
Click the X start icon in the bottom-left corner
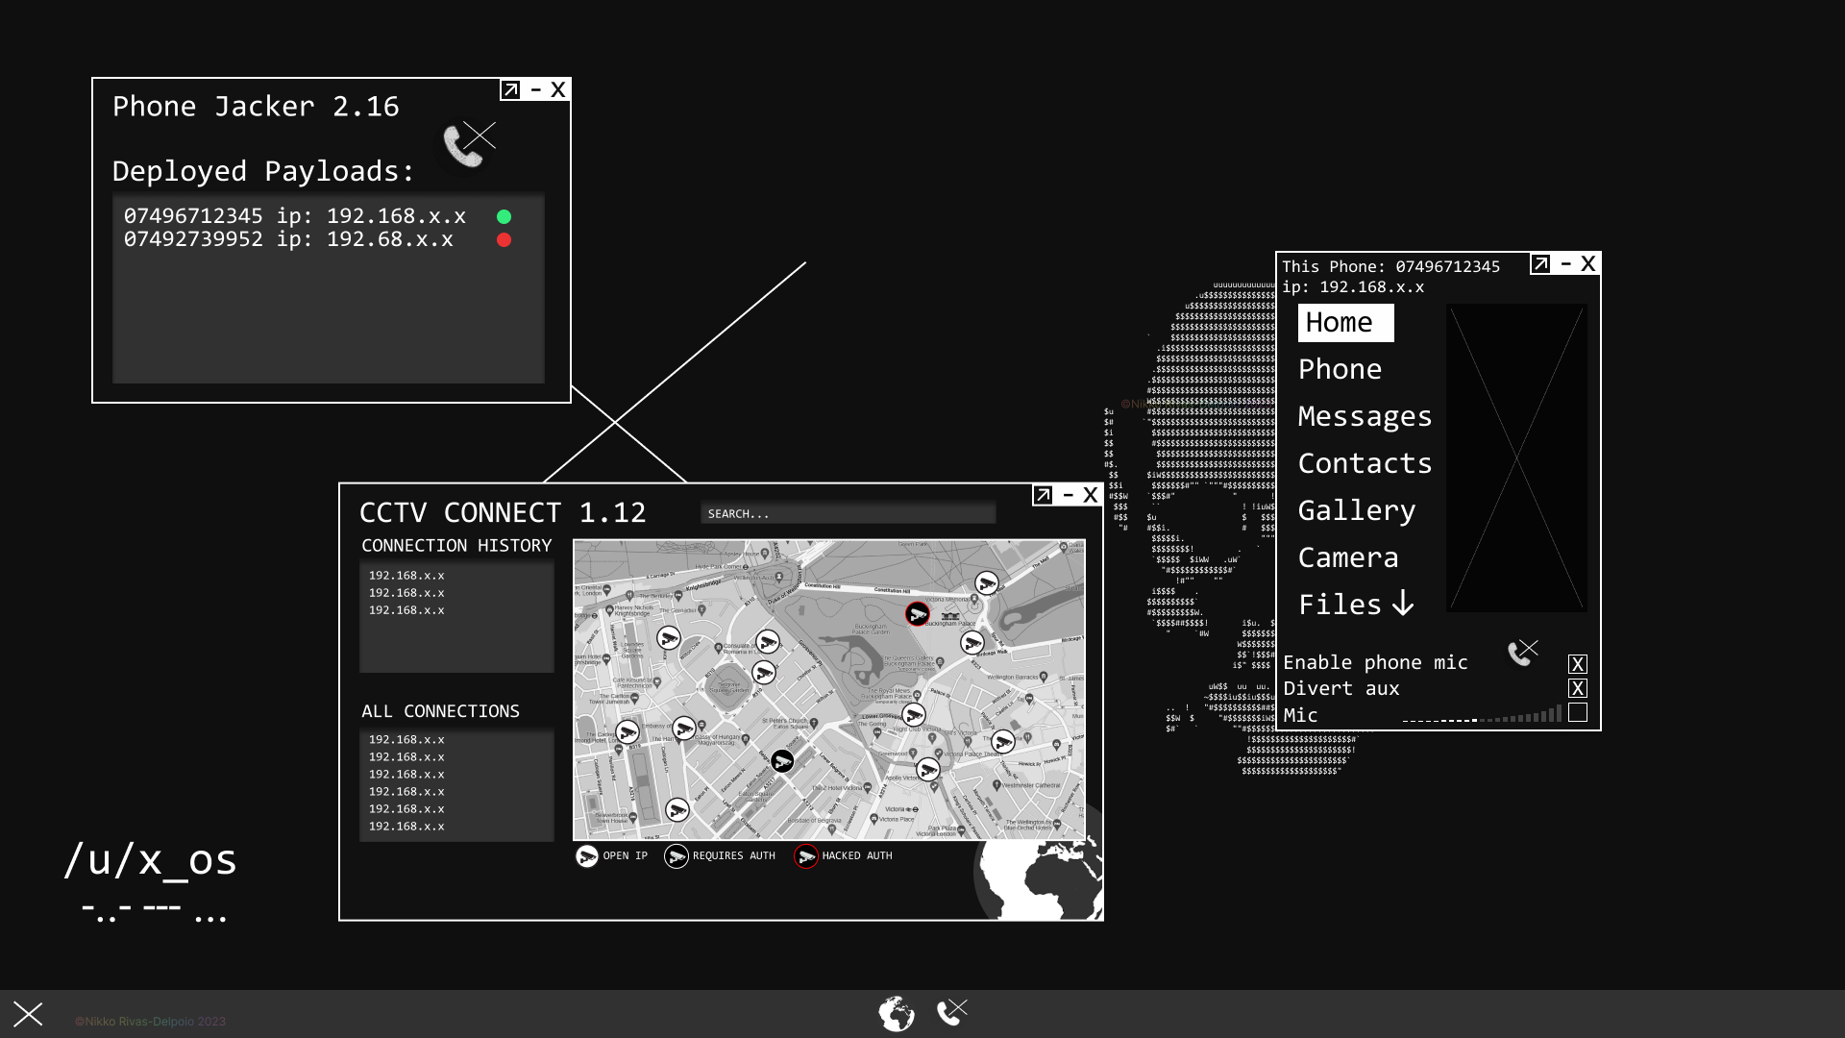point(28,1014)
